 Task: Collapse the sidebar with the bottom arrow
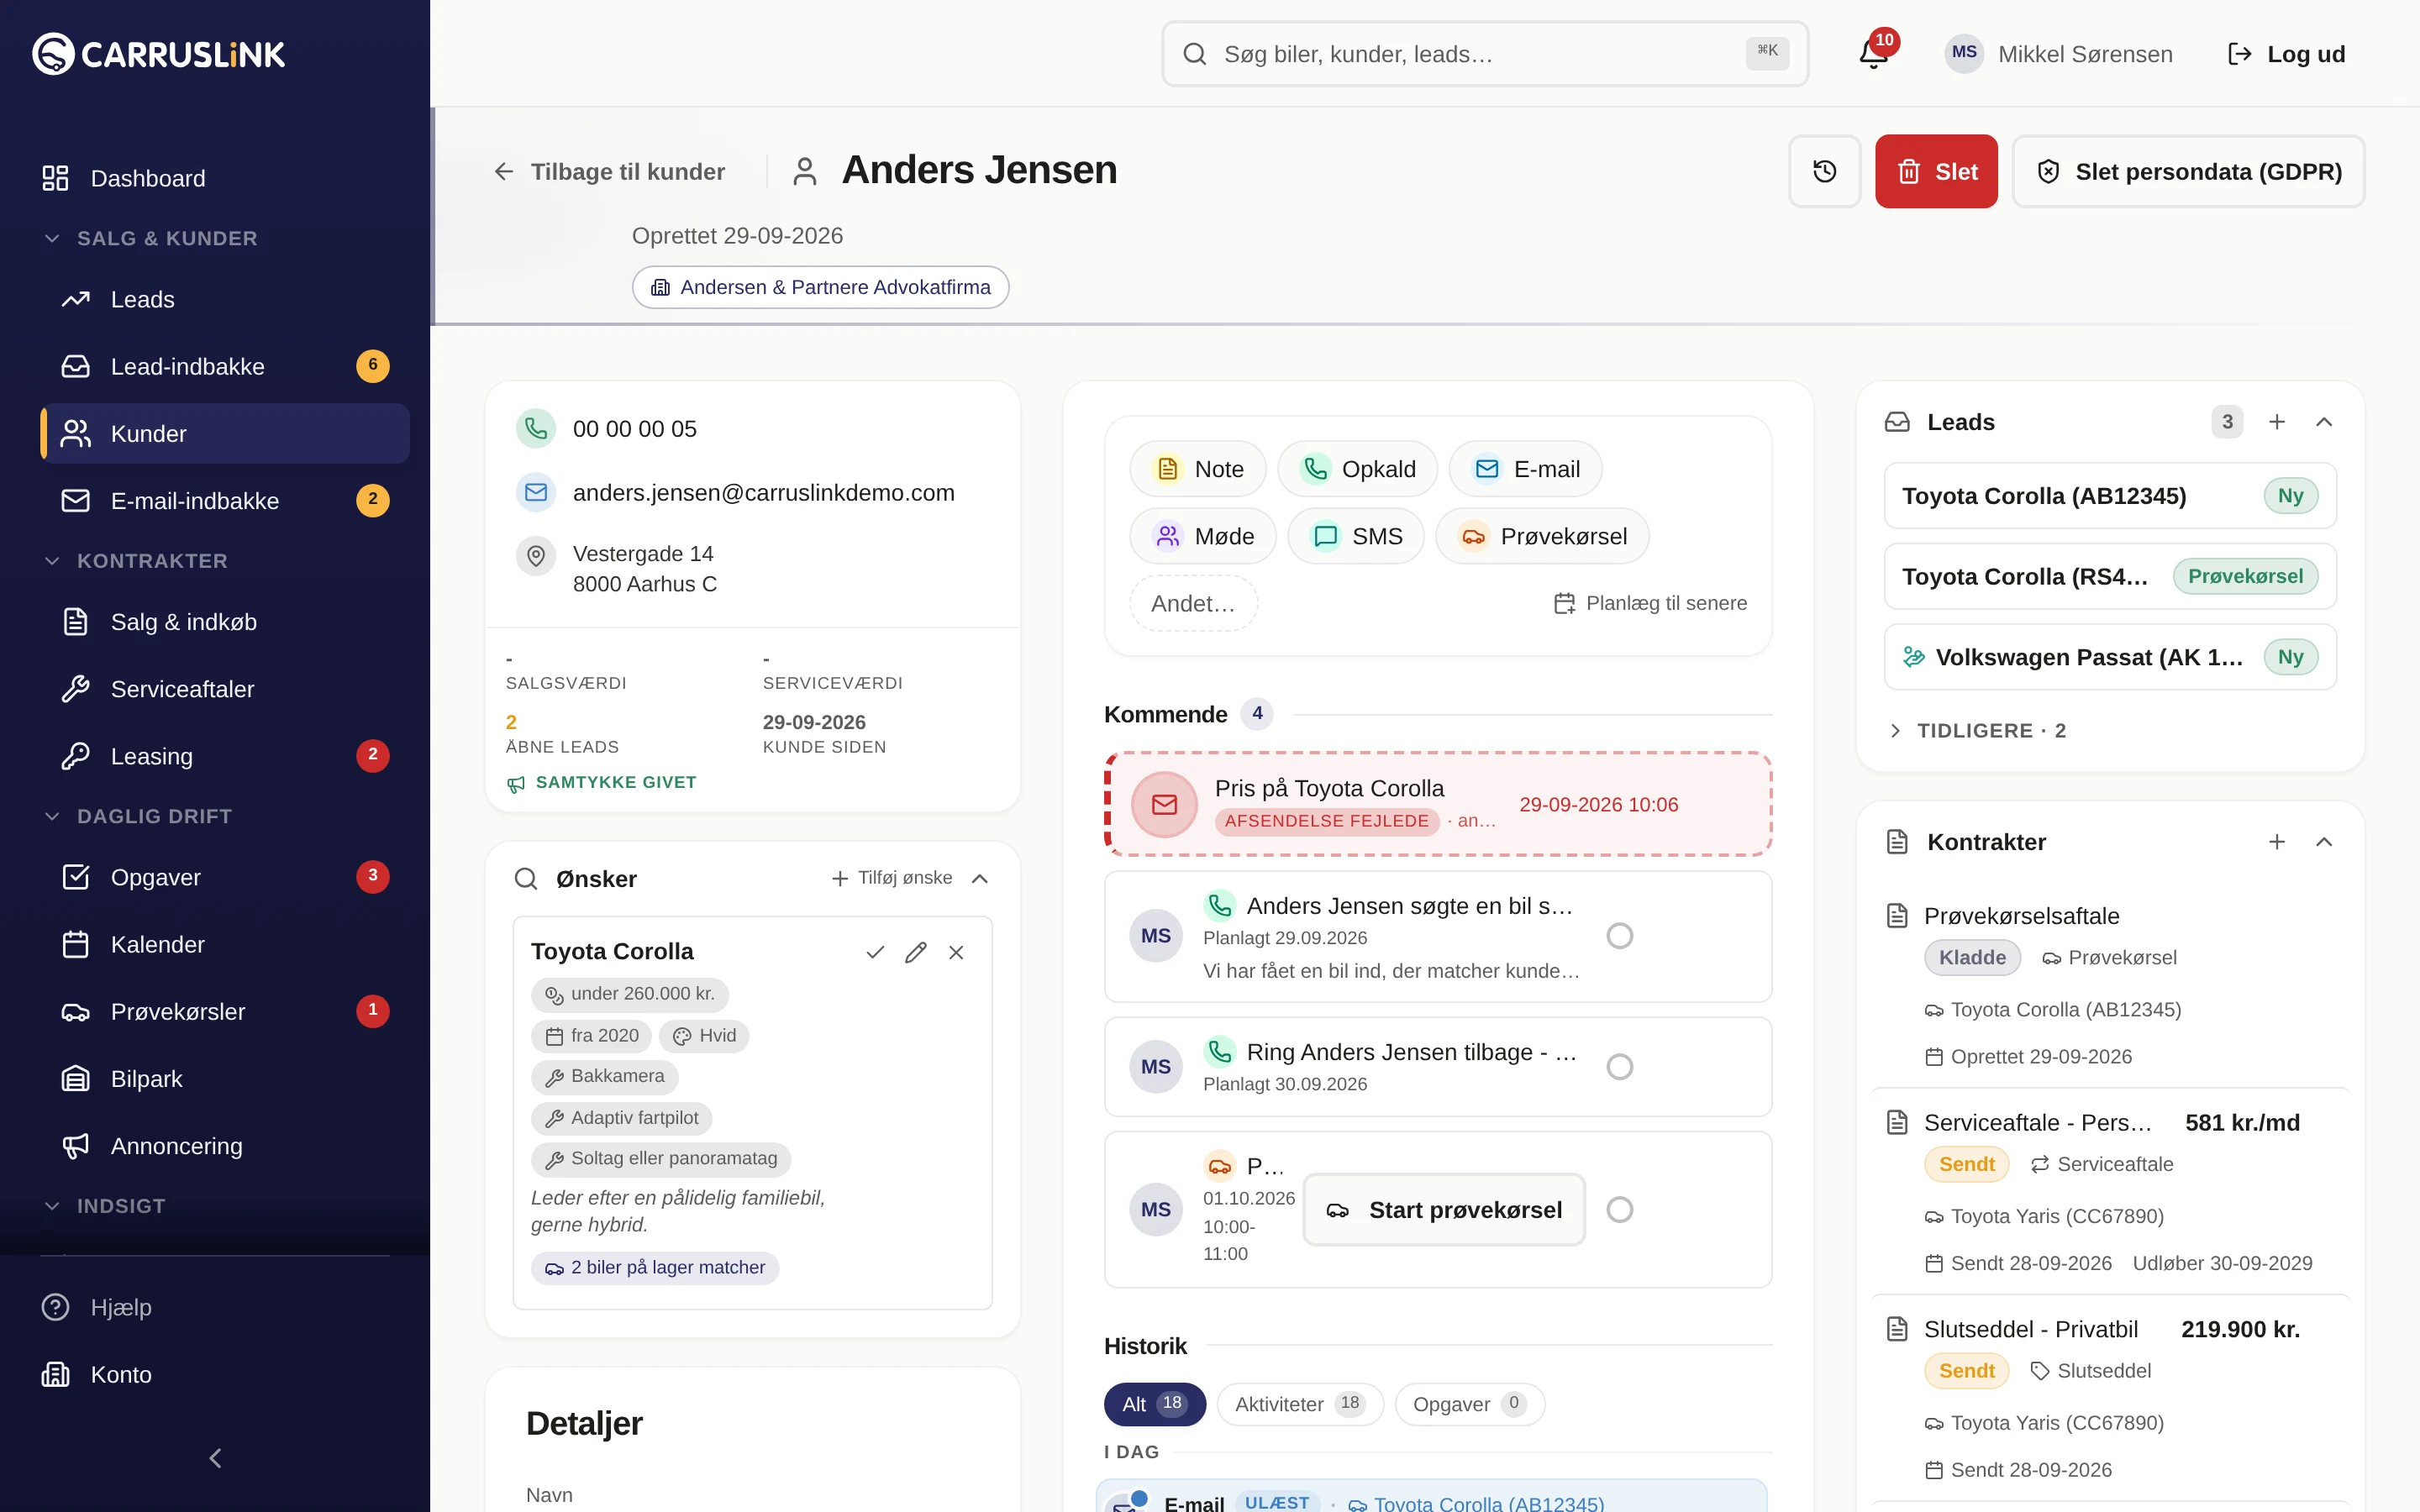coord(215,1458)
